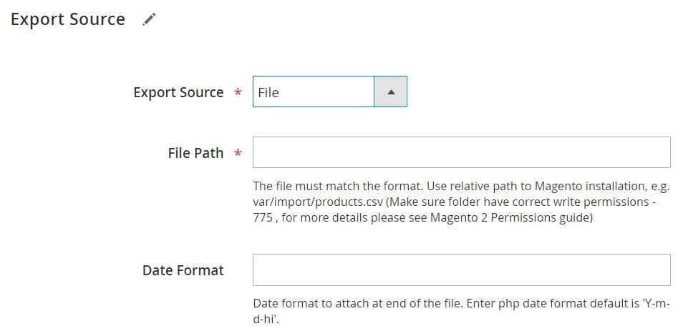
Task: Click 'The file must match the format' sentence
Action: click(x=338, y=187)
